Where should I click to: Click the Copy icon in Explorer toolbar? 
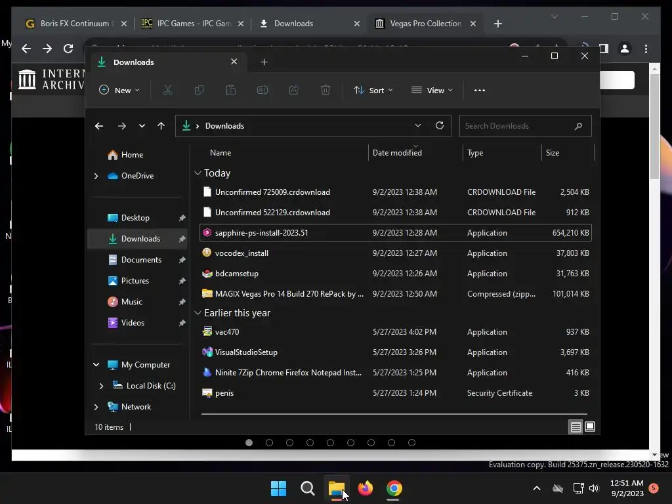pos(199,90)
